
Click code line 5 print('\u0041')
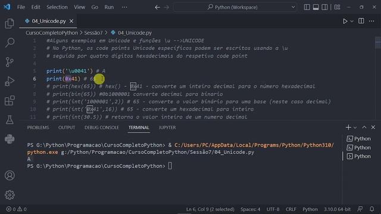pyautogui.click(x=70, y=71)
